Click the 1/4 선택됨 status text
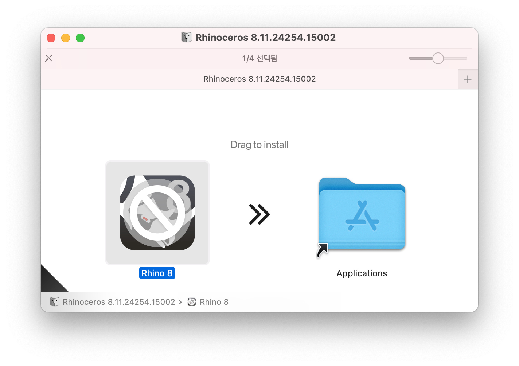This screenshot has width=519, height=366. point(259,58)
